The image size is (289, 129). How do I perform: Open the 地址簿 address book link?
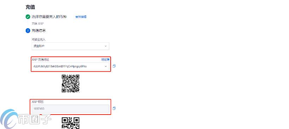click(x=105, y=60)
